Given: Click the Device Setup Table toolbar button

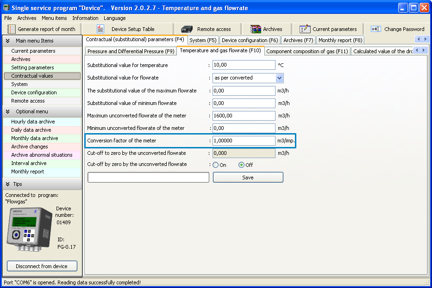Looking at the screenshot, I should point(127,29).
